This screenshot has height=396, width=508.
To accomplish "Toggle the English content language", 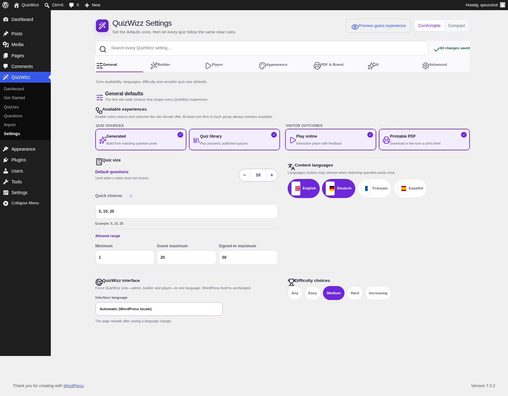I will 304,188.
